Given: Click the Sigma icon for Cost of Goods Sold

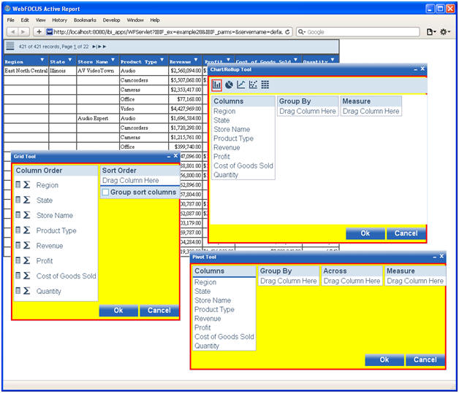Looking at the screenshot, I should (26, 276).
